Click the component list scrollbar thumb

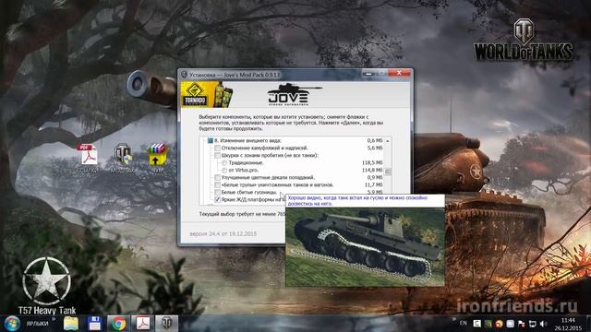tap(388, 172)
